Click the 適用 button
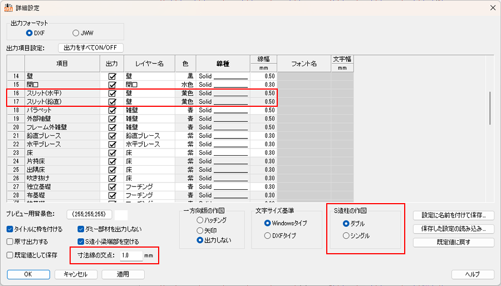501x286 pixels. (x=123, y=274)
